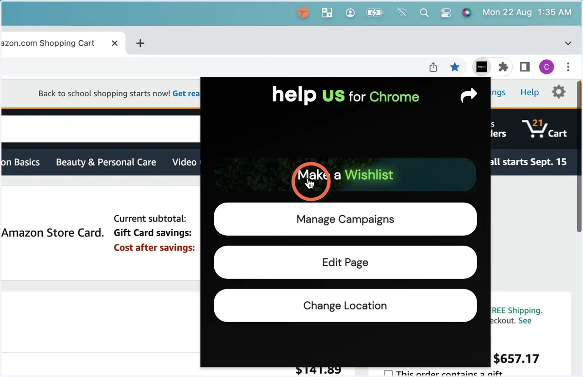Click the share page icon in address bar

tap(433, 67)
